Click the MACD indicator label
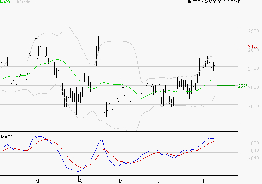Image resolution: width=262 pixels, height=184 pixels. [7, 137]
